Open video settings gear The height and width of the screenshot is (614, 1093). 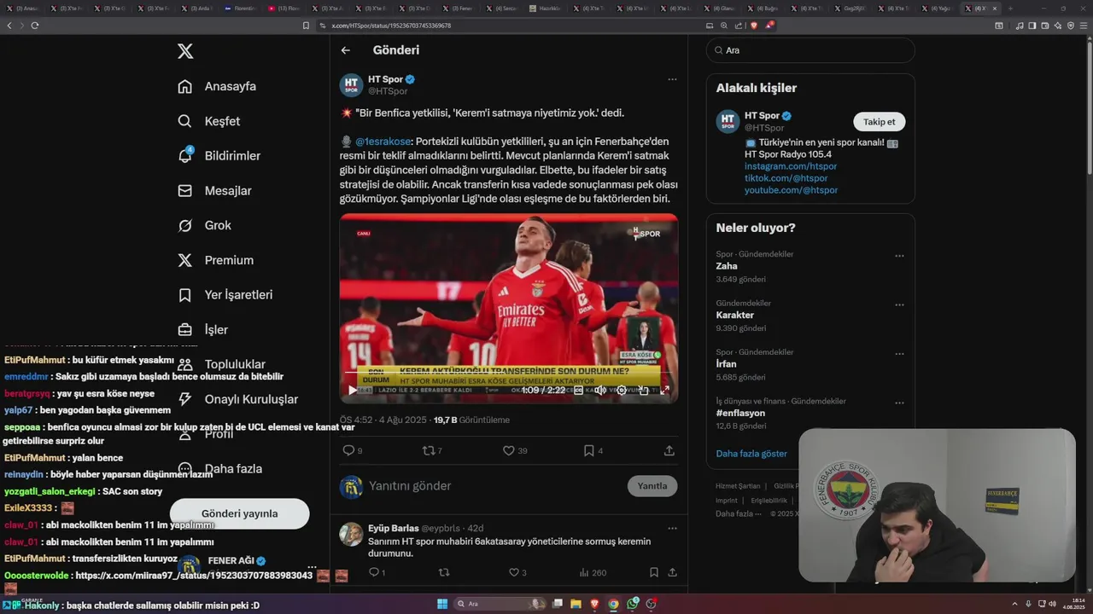[622, 390]
